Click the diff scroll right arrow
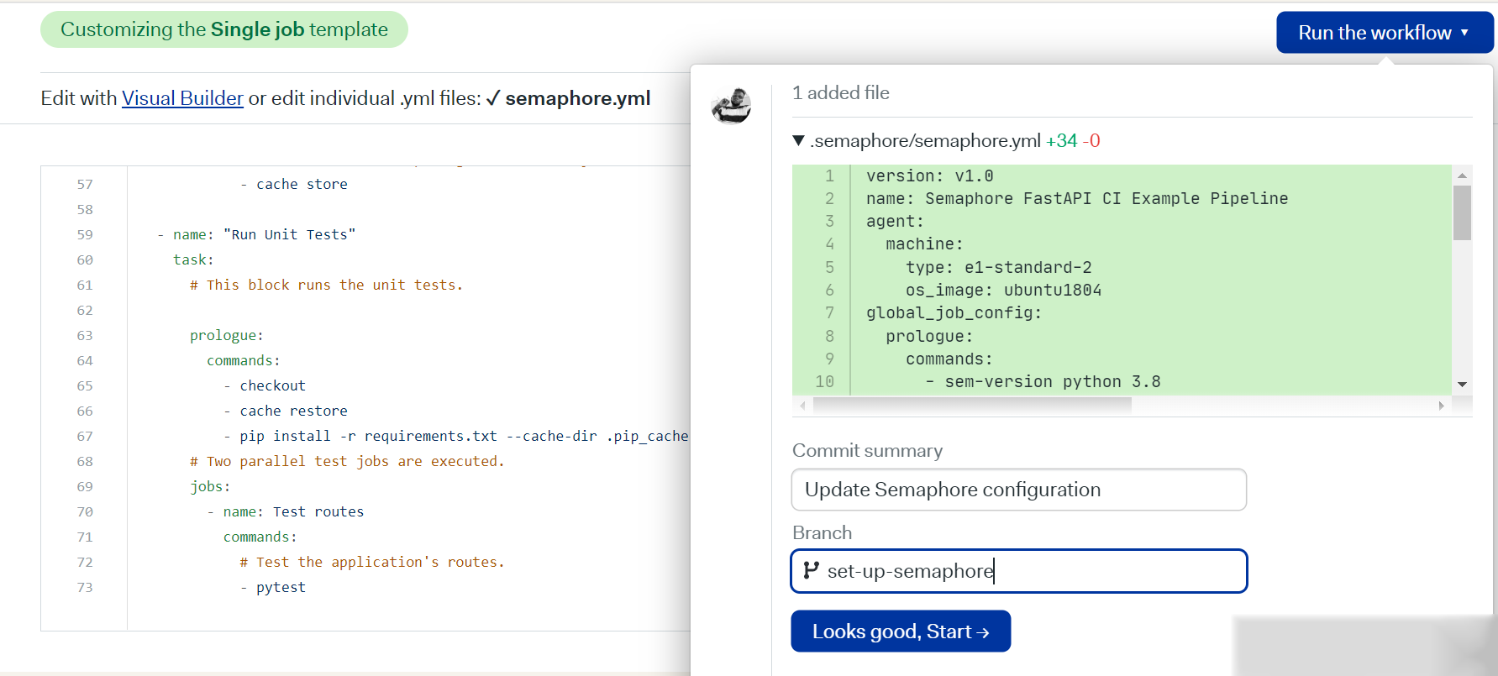Viewport: 1498px width, 676px height. point(1442,406)
